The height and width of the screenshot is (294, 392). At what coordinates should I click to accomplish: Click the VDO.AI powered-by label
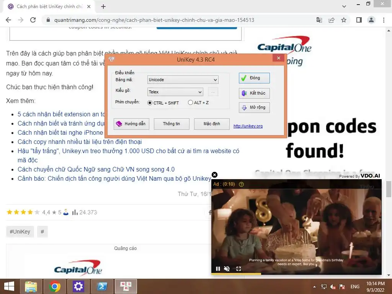(359, 176)
